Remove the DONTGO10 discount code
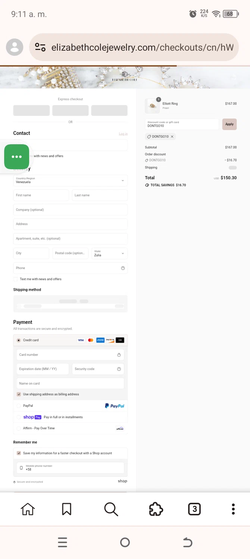 pos(172,137)
